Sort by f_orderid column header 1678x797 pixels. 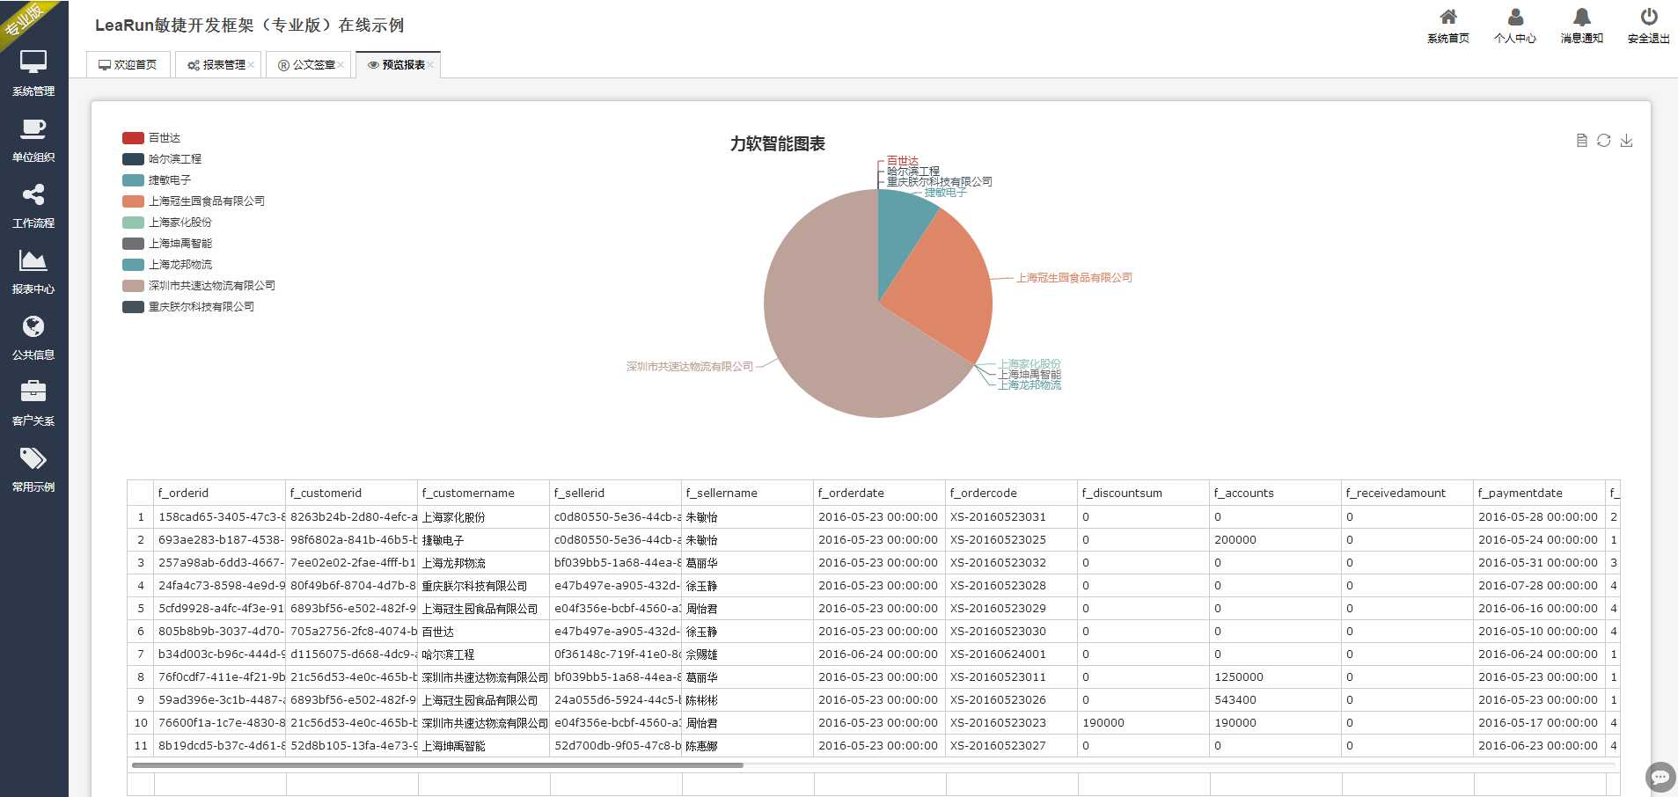click(220, 494)
